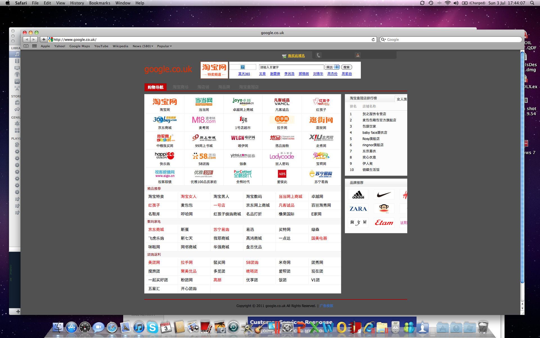Switch to the 淘宝商场 tab
Screen dimensions: 540x338
click(181, 87)
